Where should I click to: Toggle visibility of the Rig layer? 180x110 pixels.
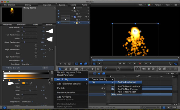(x=58, y=11)
